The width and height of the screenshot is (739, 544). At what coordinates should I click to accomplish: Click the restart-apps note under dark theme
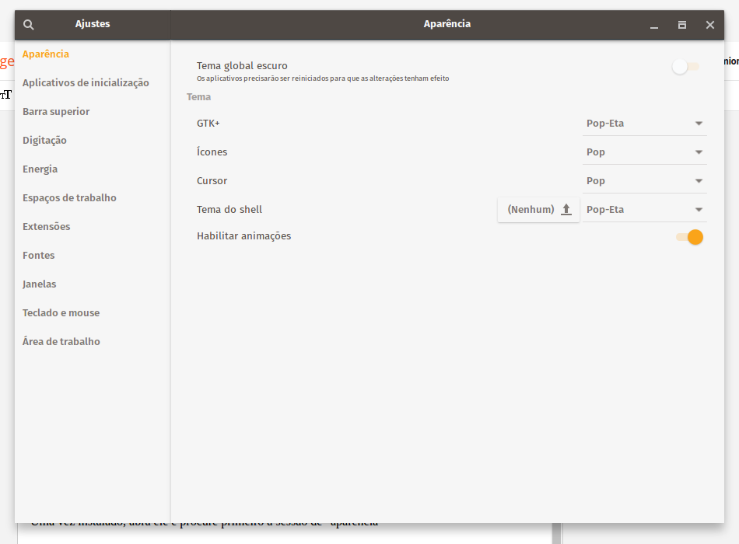pyautogui.click(x=323, y=78)
